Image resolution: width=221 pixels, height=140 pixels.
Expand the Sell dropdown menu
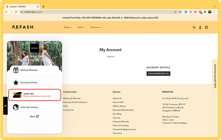coord(81,27)
